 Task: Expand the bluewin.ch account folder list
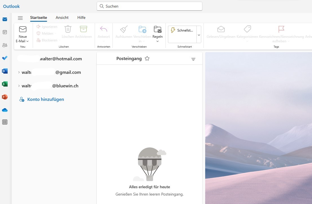click(x=19, y=86)
